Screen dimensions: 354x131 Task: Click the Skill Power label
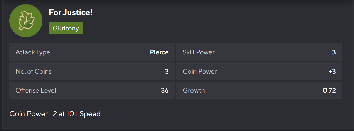pyautogui.click(x=198, y=52)
